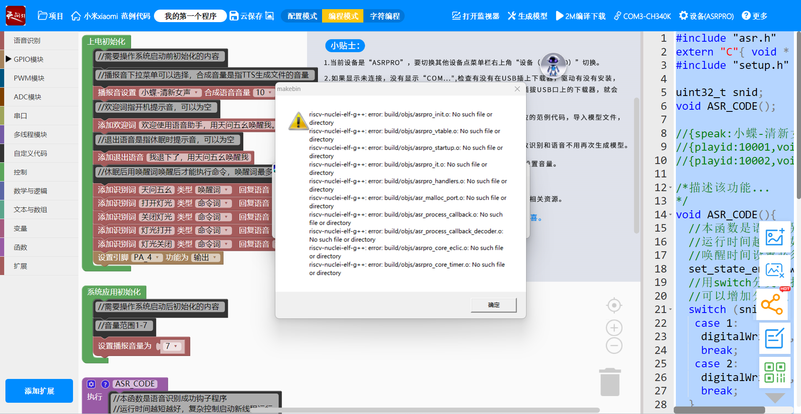Click the 我的第一个程序 project name field

pyautogui.click(x=190, y=16)
